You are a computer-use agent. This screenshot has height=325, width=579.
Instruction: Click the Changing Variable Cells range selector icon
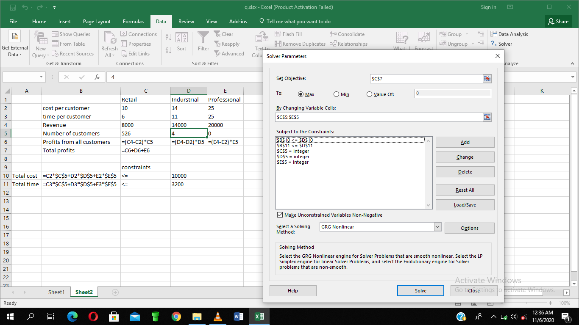[x=487, y=117]
